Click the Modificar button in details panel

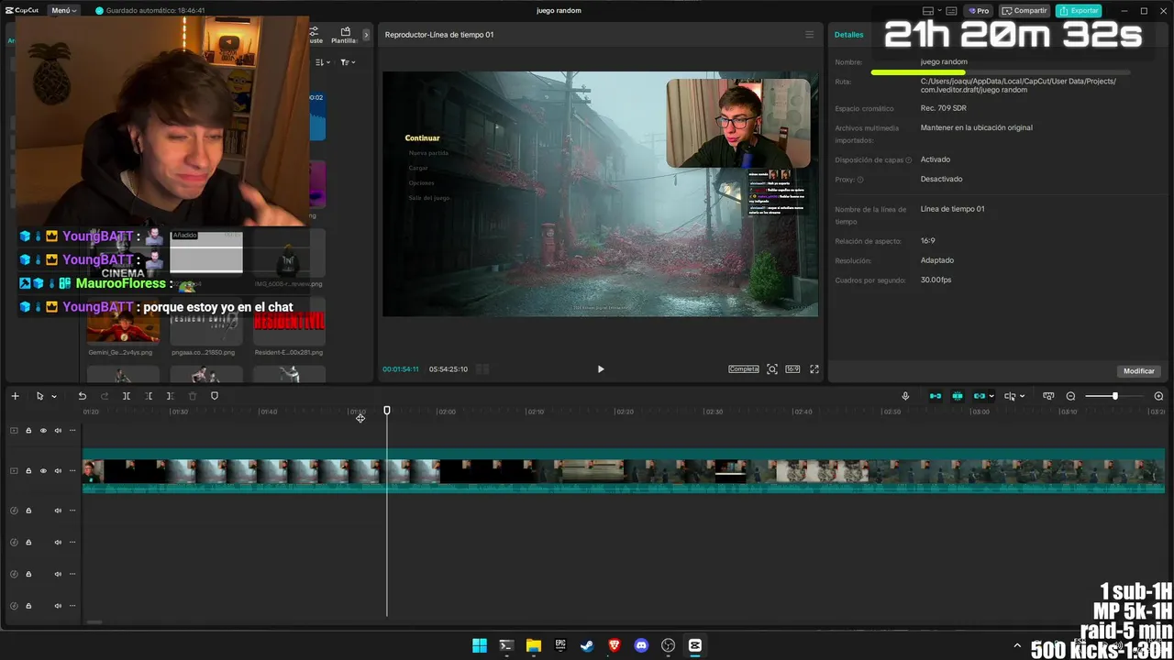[1139, 371]
